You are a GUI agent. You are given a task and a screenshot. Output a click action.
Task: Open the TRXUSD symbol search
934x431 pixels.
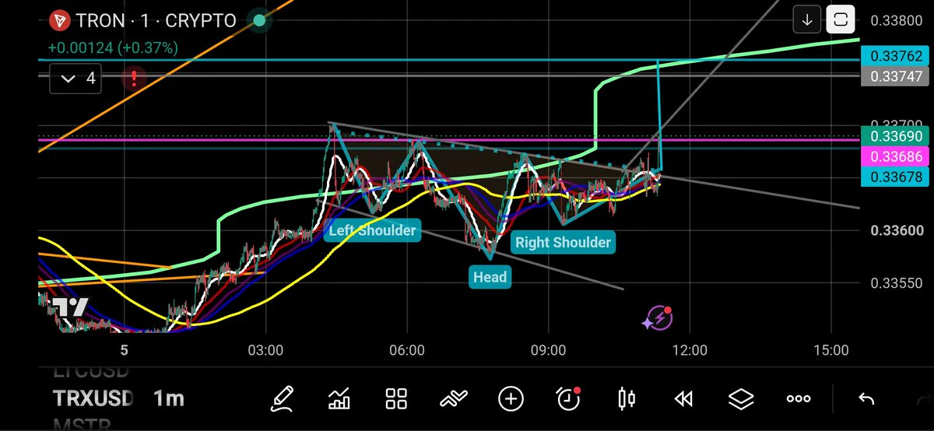coord(93,398)
